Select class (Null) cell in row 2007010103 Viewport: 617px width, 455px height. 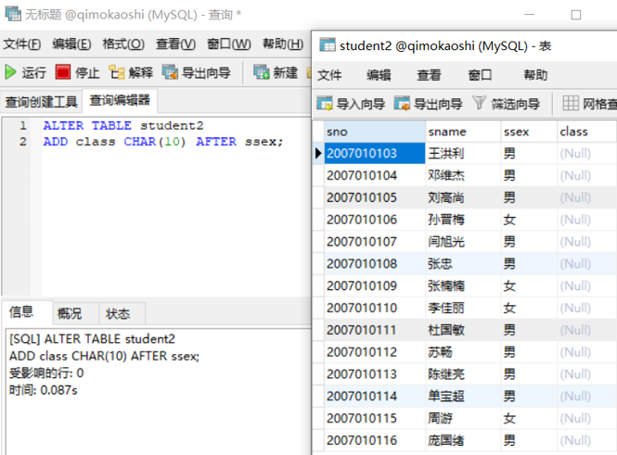point(586,153)
